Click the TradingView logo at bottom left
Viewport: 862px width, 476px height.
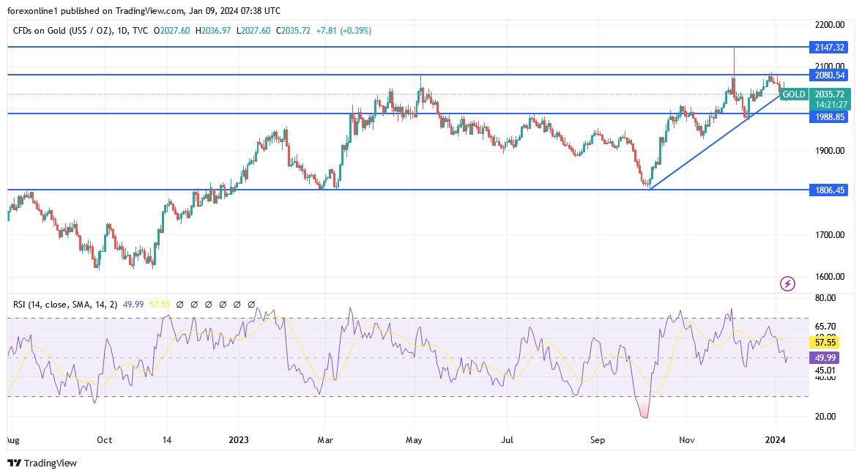(x=40, y=464)
